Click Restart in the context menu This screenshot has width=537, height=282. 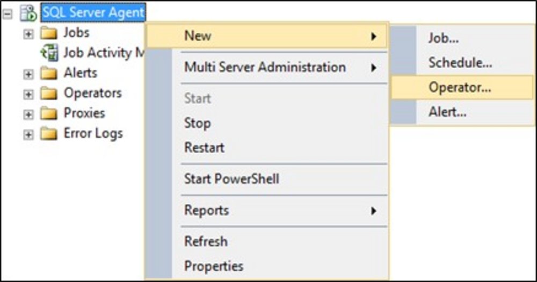pyautogui.click(x=204, y=148)
